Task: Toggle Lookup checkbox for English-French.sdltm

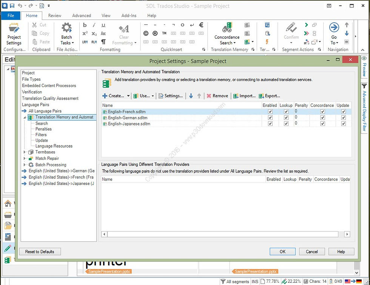Action: [286, 112]
